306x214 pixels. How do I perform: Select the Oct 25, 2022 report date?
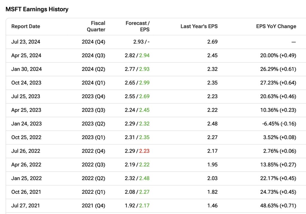[x=26, y=137]
